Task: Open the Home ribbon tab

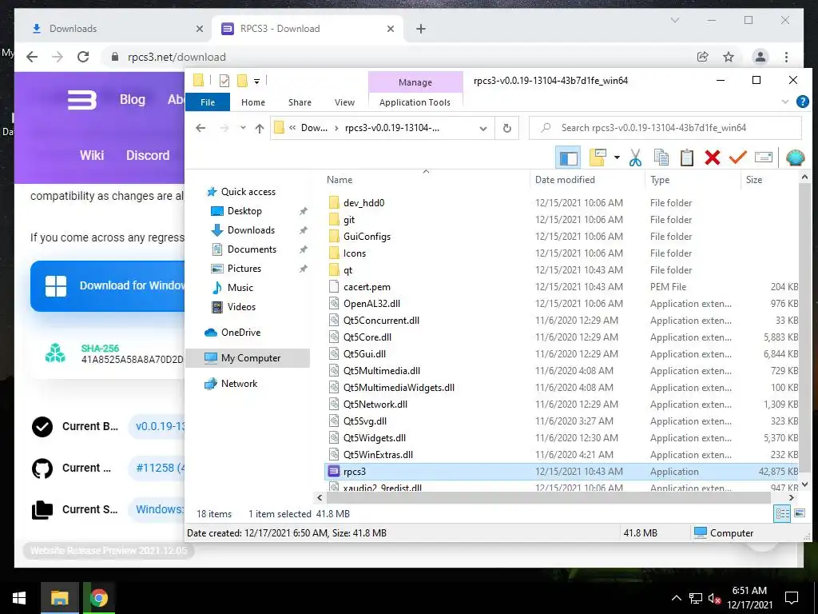Action: (x=253, y=102)
